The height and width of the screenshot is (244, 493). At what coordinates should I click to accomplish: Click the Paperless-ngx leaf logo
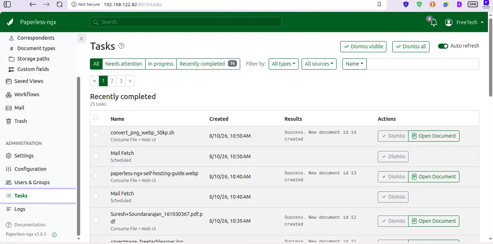10,22
